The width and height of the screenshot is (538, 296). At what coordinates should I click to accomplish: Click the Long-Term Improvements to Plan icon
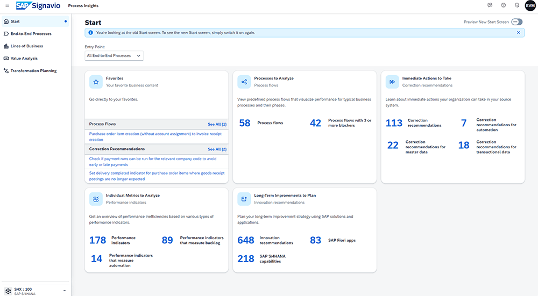click(244, 199)
